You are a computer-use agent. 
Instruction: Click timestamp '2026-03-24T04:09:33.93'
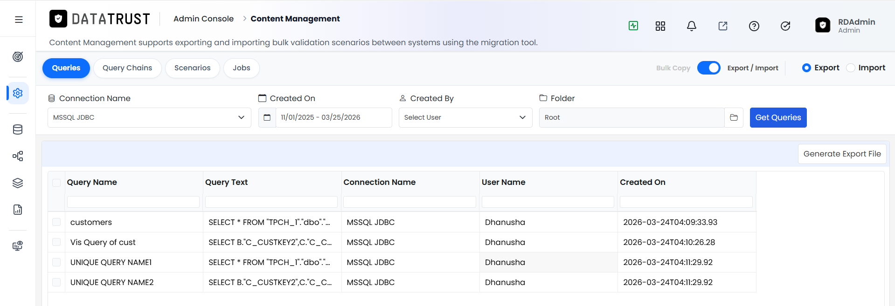tap(670, 222)
